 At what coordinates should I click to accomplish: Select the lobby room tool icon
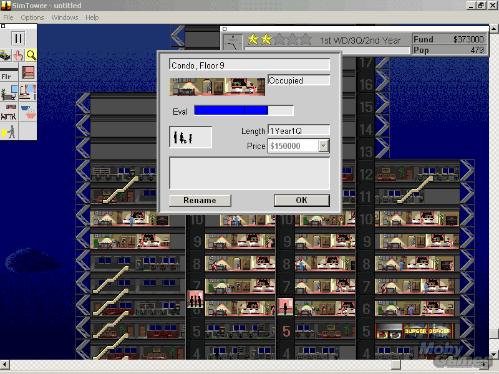pos(28,73)
